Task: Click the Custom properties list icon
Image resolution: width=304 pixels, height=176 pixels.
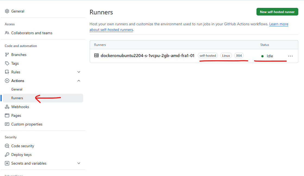Action: (7, 124)
